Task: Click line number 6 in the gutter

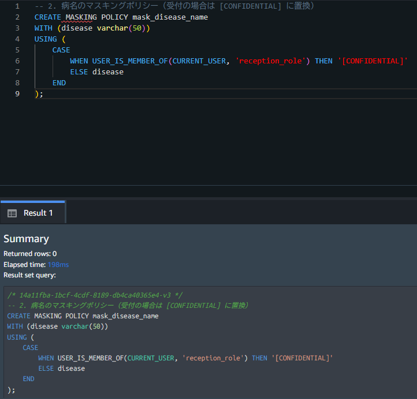Action: pyautogui.click(x=17, y=61)
